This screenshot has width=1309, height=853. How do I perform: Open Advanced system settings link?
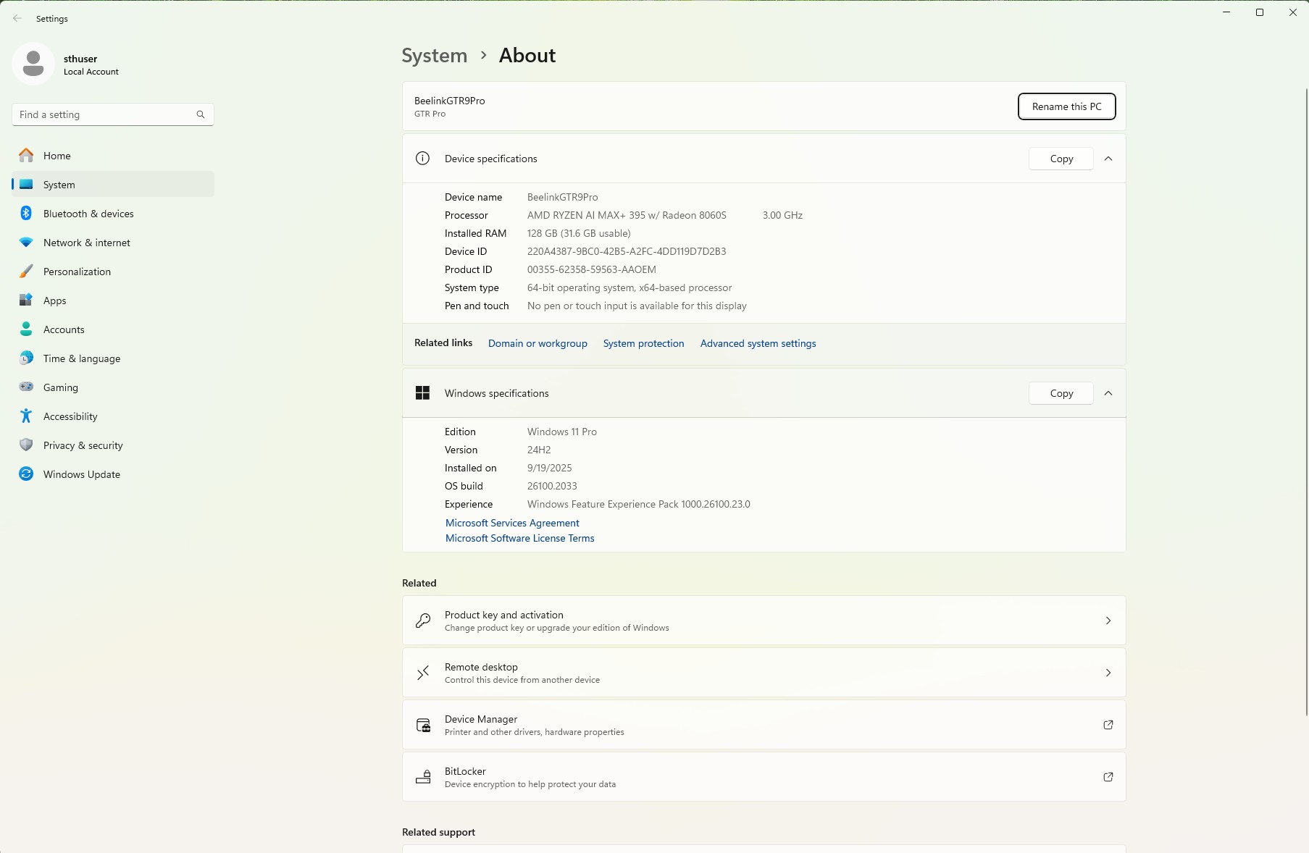[758, 343]
